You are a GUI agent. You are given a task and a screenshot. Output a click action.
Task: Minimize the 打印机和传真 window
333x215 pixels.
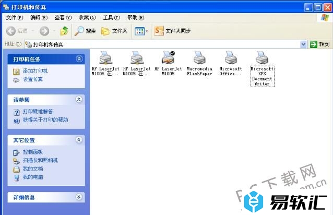[308, 8]
